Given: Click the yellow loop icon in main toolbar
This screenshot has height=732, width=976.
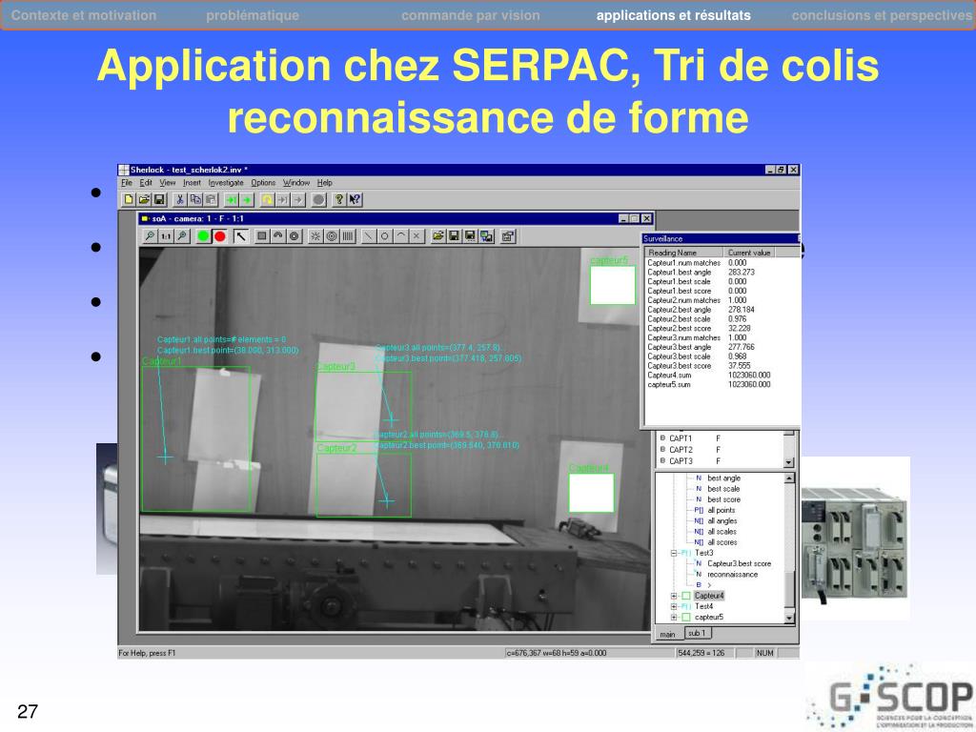Looking at the screenshot, I should pyautogui.click(x=267, y=200).
